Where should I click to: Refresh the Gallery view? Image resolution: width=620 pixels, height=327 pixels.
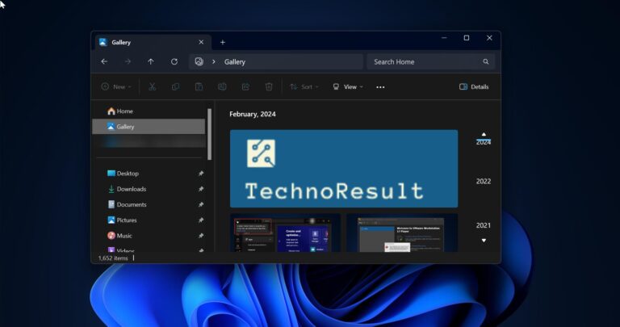174,61
